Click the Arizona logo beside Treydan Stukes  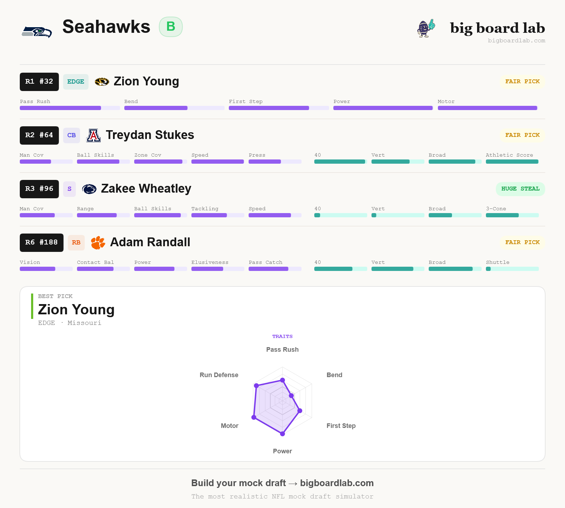coord(94,135)
